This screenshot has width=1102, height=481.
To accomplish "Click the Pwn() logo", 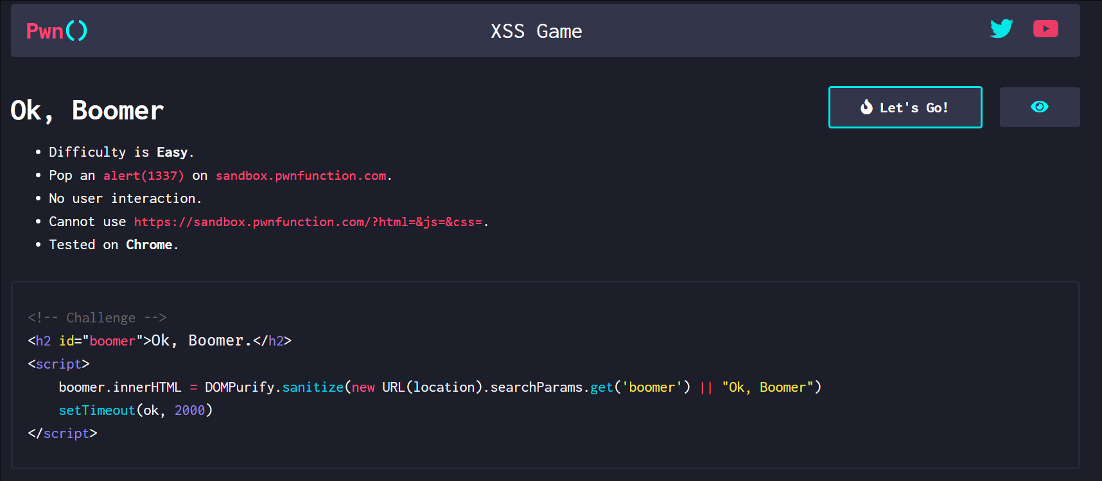I will pyautogui.click(x=57, y=31).
